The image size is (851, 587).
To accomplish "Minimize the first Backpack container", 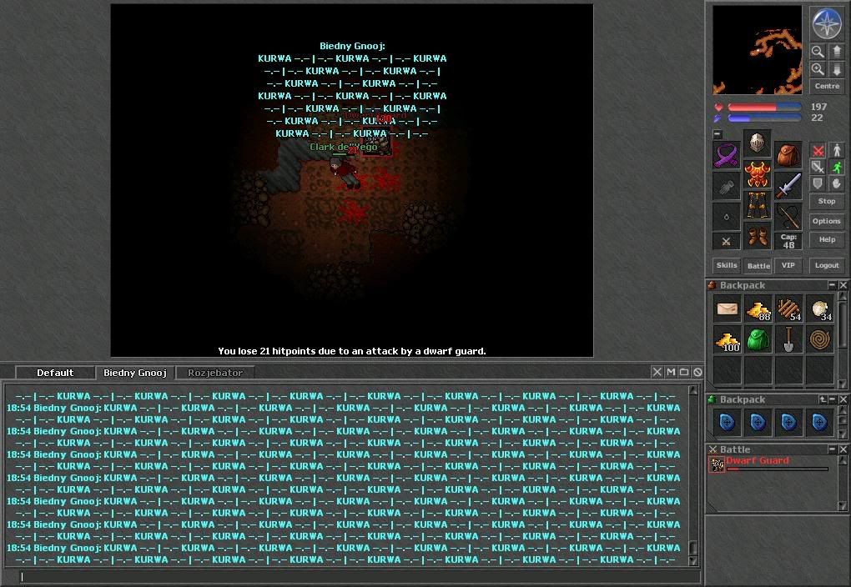I will 832,285.
